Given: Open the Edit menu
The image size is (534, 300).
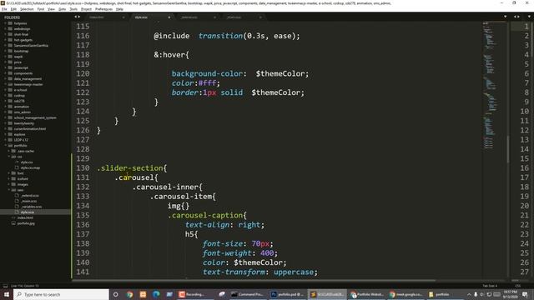Looking at the screenshot, I should click(x=13, y=9).
